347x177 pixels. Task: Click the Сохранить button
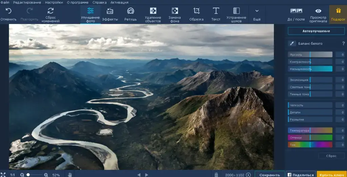269,175
